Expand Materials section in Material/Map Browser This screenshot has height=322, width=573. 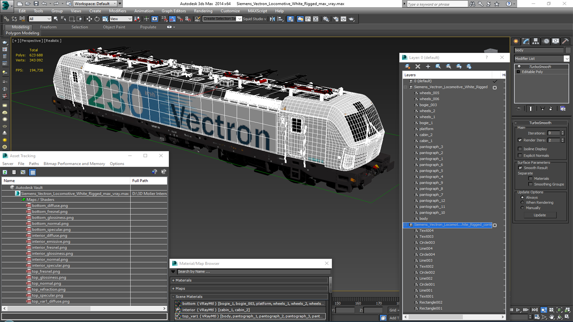(x=173, y=280)
